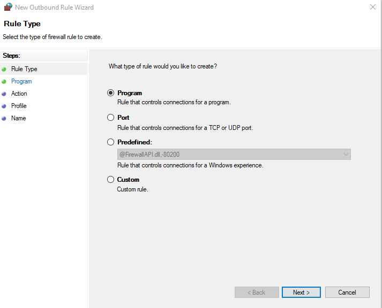Click the blue bullet next to Profile step
Image resolution: width=382 pixels, height=308 pixels.
[4, 106]
